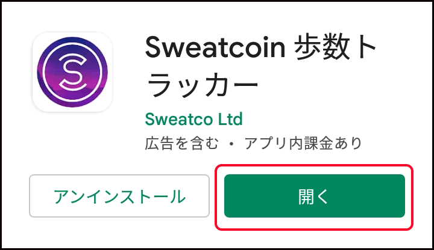This screenshot has width=434, height=250.
Task: Click the 広告を含む label
Action: 183,144
